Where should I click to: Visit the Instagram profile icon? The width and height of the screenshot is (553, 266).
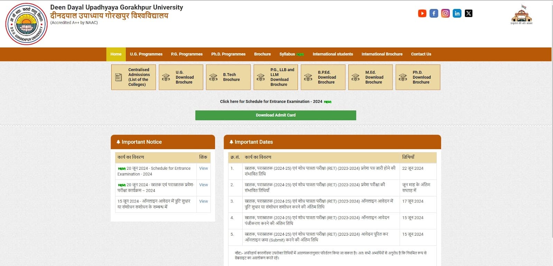pyautogui.click(x=446, y=13)
